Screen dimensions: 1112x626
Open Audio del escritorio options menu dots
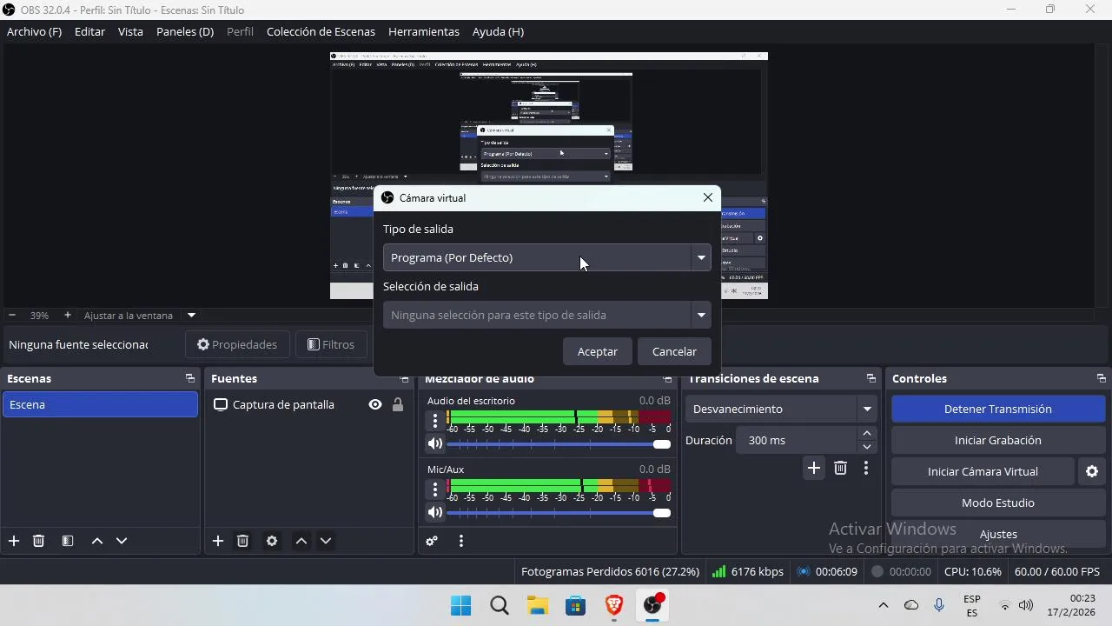(435, 421)
